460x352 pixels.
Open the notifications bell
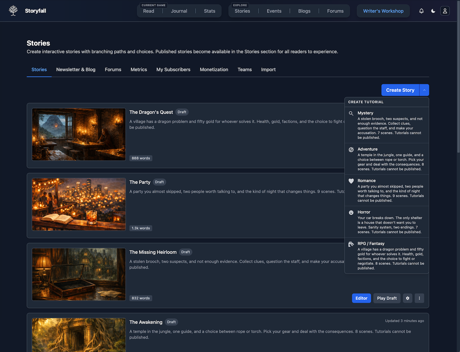click(421, 11)
